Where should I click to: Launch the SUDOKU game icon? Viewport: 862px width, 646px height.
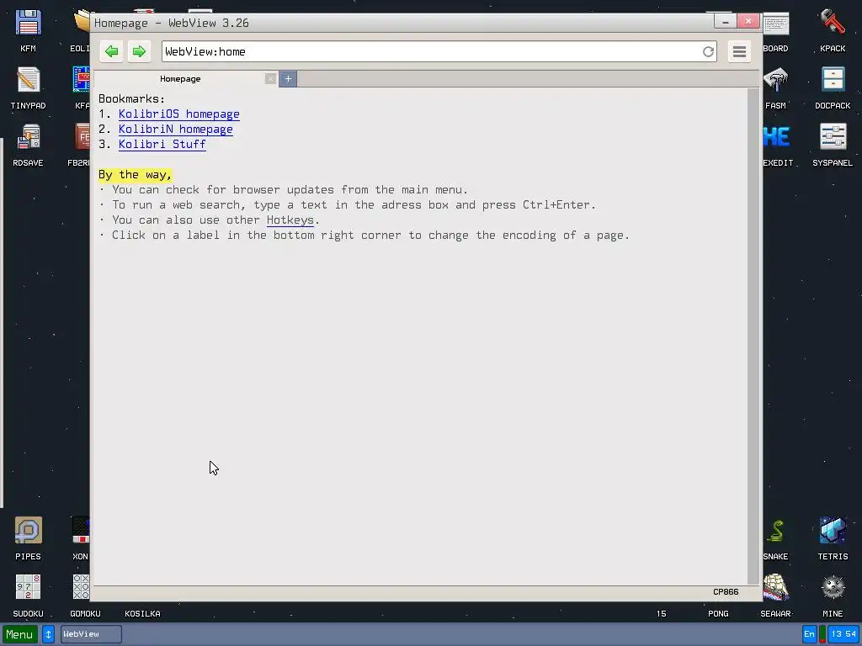point(28,596)
